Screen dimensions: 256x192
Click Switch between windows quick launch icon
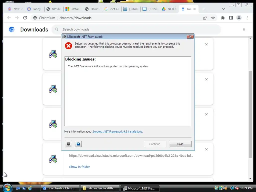24,188
